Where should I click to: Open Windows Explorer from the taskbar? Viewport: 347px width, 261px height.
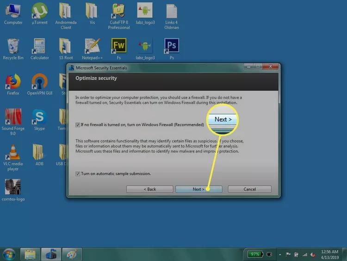pos(30,254)
